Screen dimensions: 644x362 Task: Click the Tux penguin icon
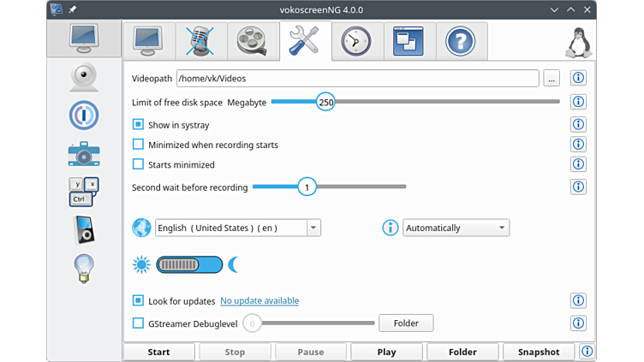coord(580,42)
